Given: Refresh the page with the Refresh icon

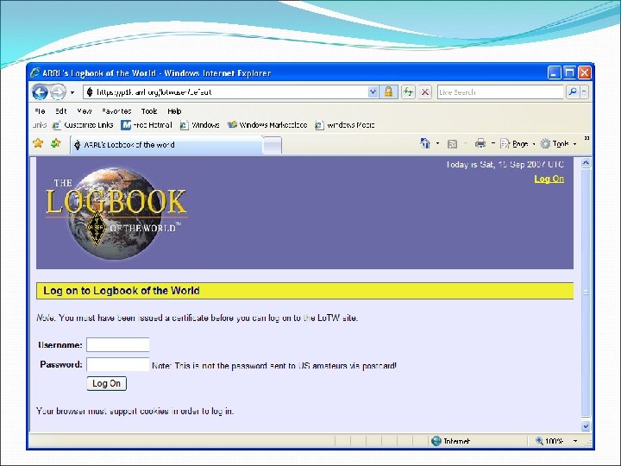Looking at the screenshot, I should (x=408, y=92).
